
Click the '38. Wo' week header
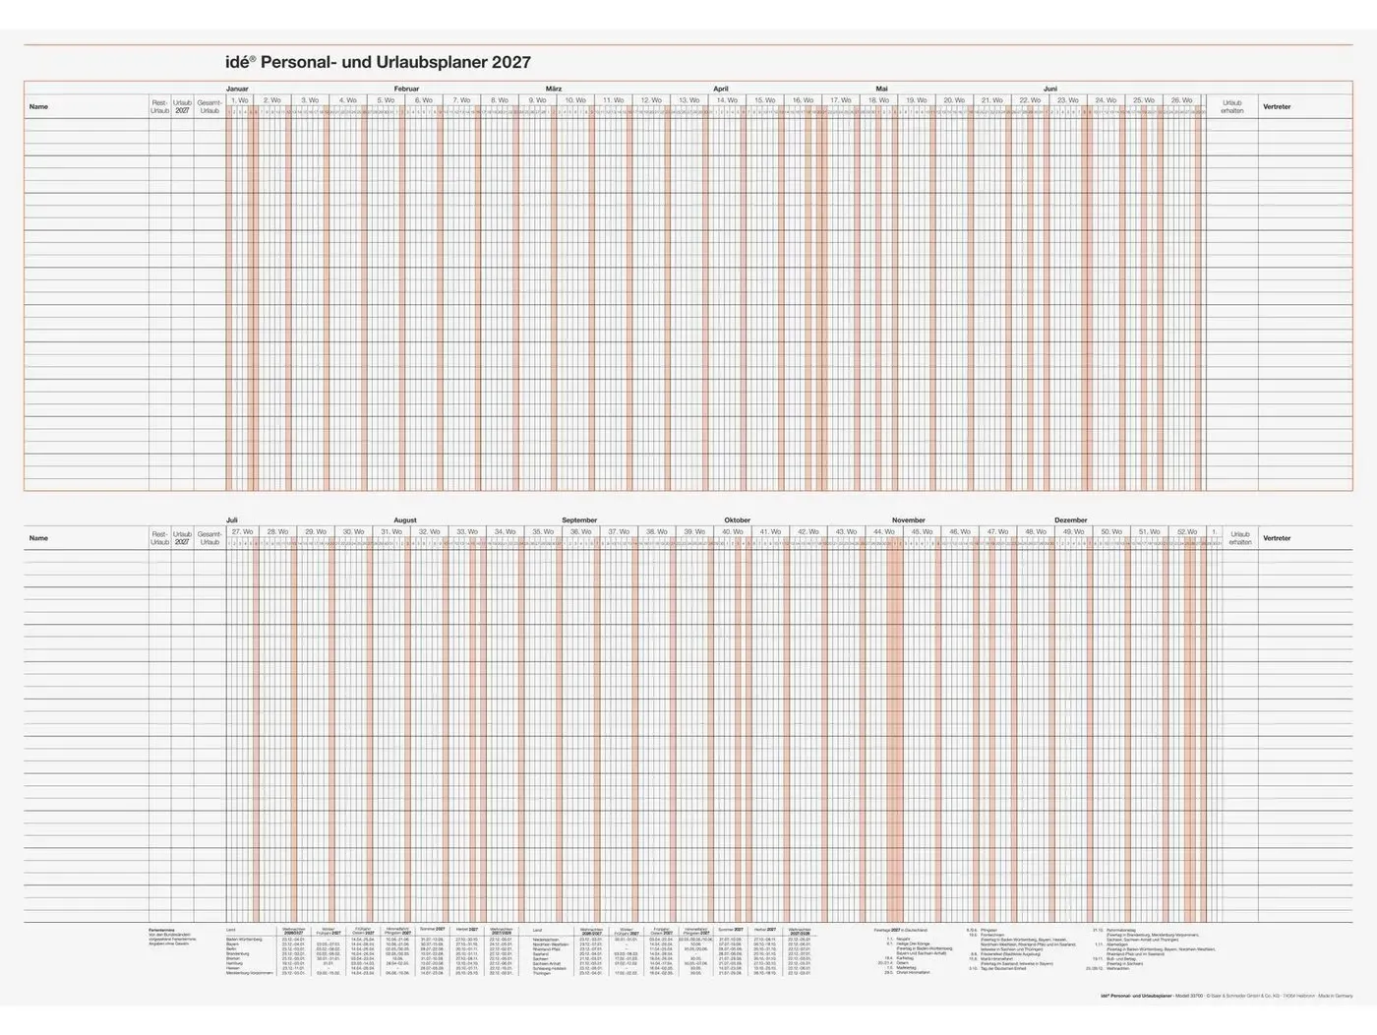pos(657,531)
